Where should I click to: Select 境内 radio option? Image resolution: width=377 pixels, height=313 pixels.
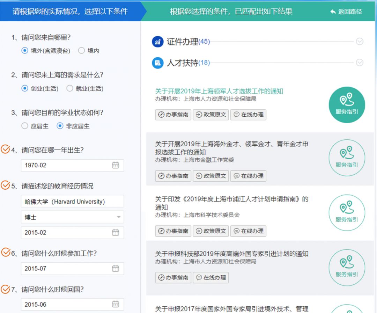pyautogui.click(x=81, y=51)
